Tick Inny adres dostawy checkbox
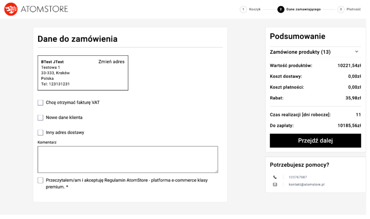The width and height of the screenshot is (370, 219). pyautogui.click(x=40, y=132)
